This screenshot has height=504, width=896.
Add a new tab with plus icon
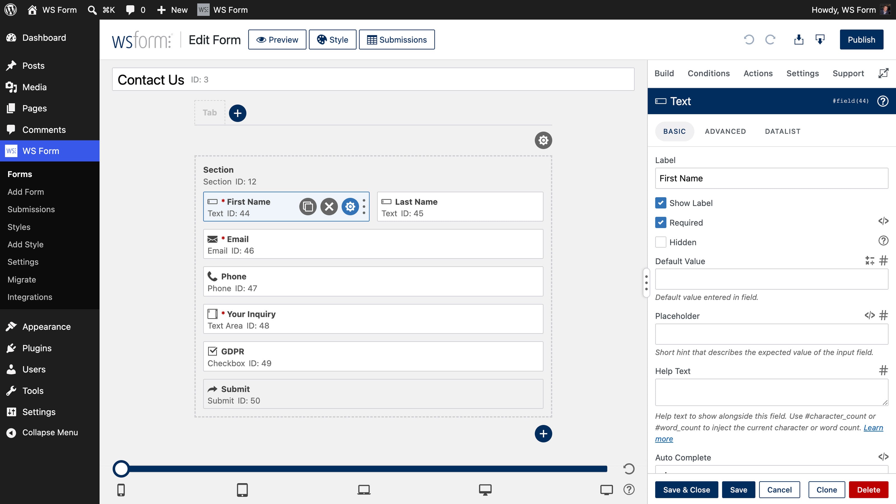(237, 113)
